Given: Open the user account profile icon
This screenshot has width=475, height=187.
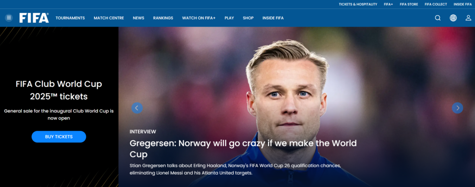Looking at the screenshot, I should (x=469, y=18).
